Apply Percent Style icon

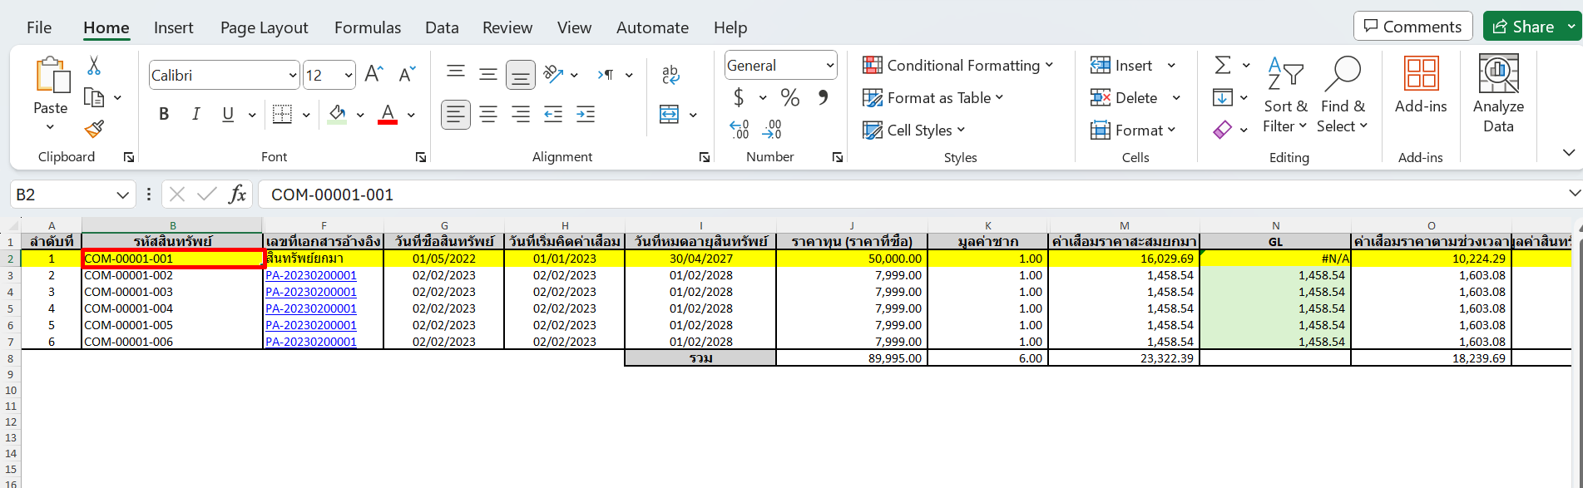point(790,97)
